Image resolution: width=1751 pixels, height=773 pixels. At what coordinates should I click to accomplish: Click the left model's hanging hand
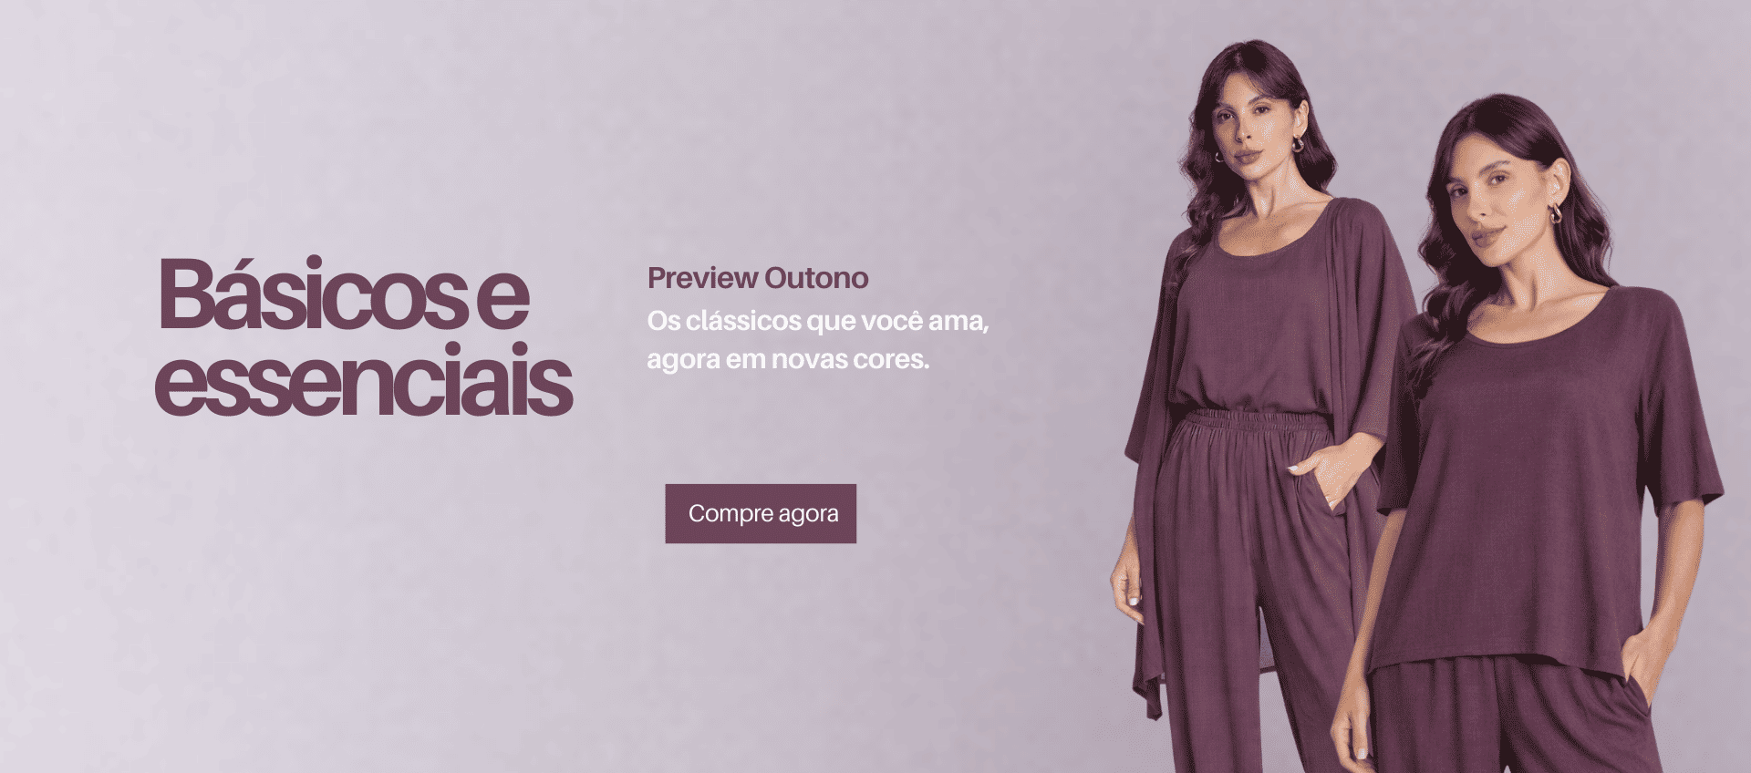pyautogui.click(x=1127, y=583)
